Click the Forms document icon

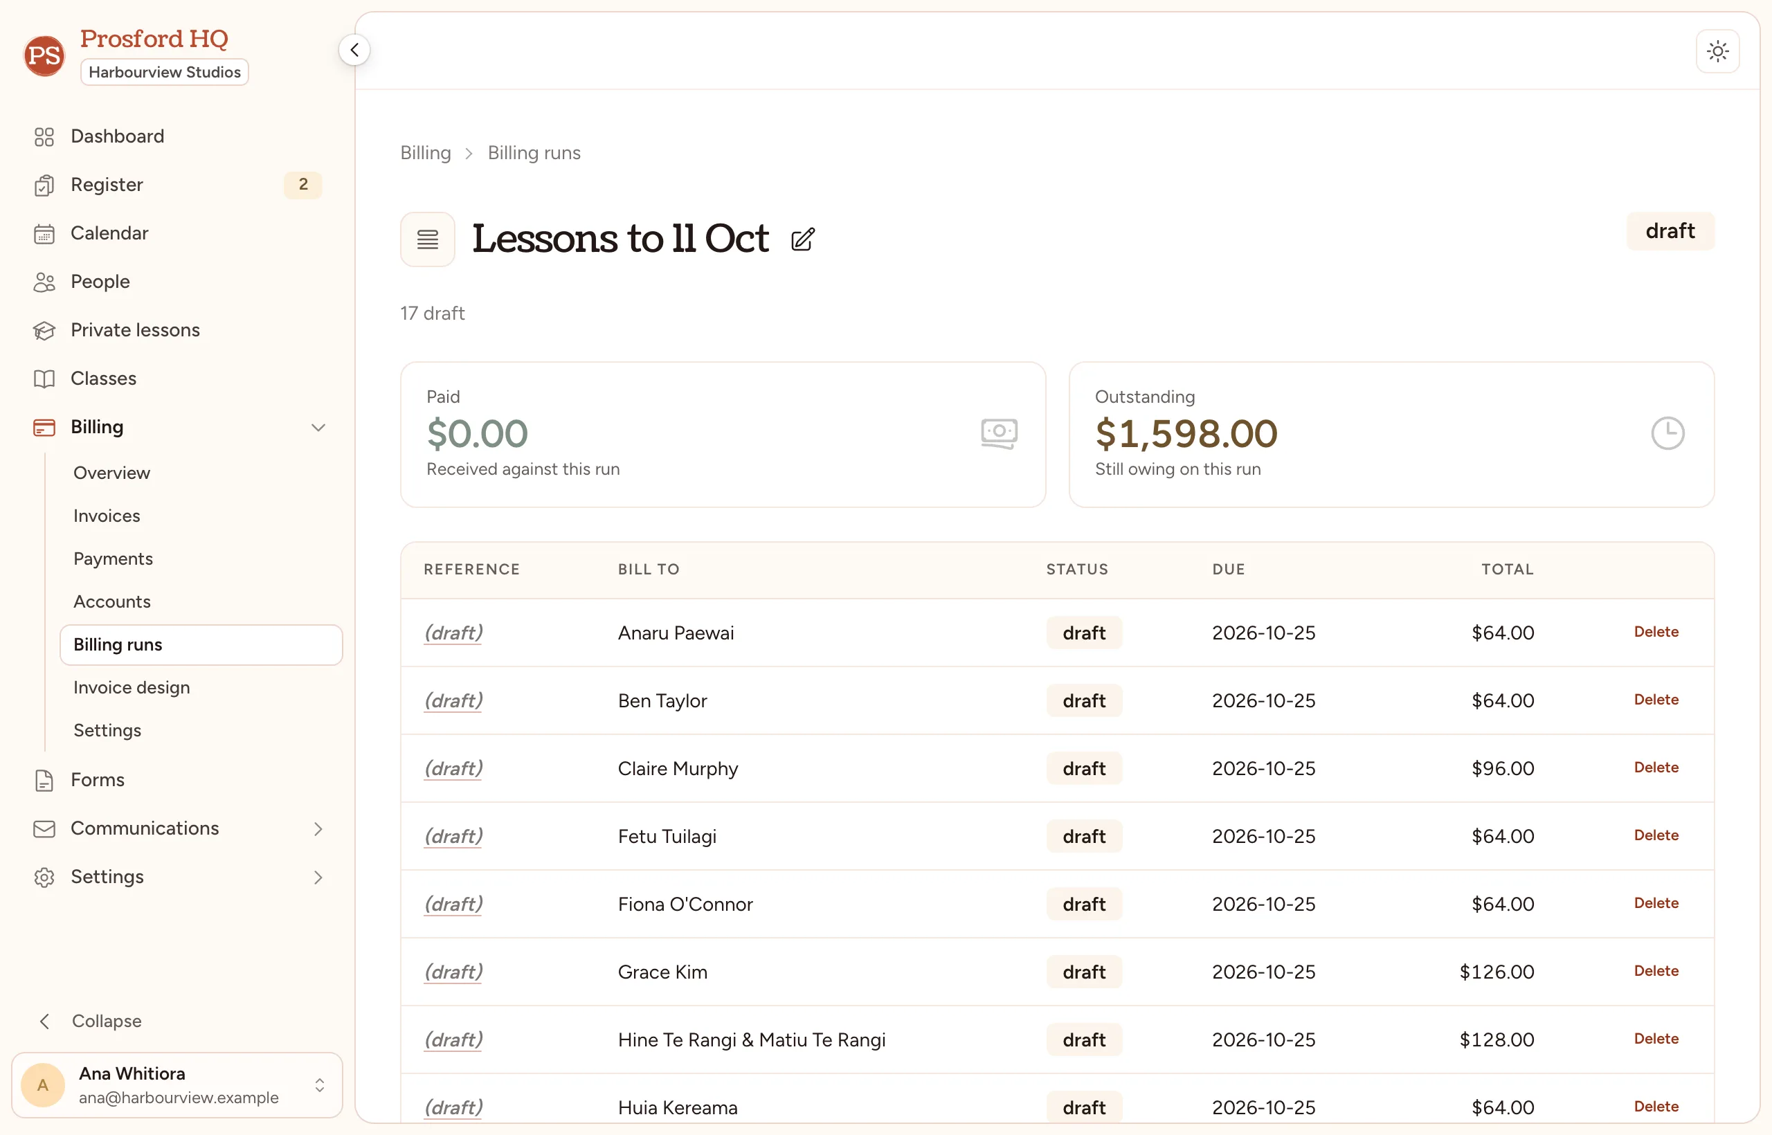(x=44, y=781)
